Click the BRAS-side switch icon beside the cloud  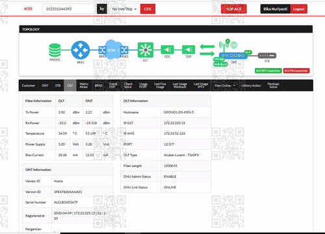[x=102, y=50]
